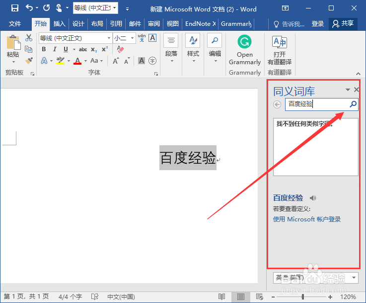Viewport: 366px width, 303px height.
Task: Toggle subscript x₂
Action: [94, 49]
